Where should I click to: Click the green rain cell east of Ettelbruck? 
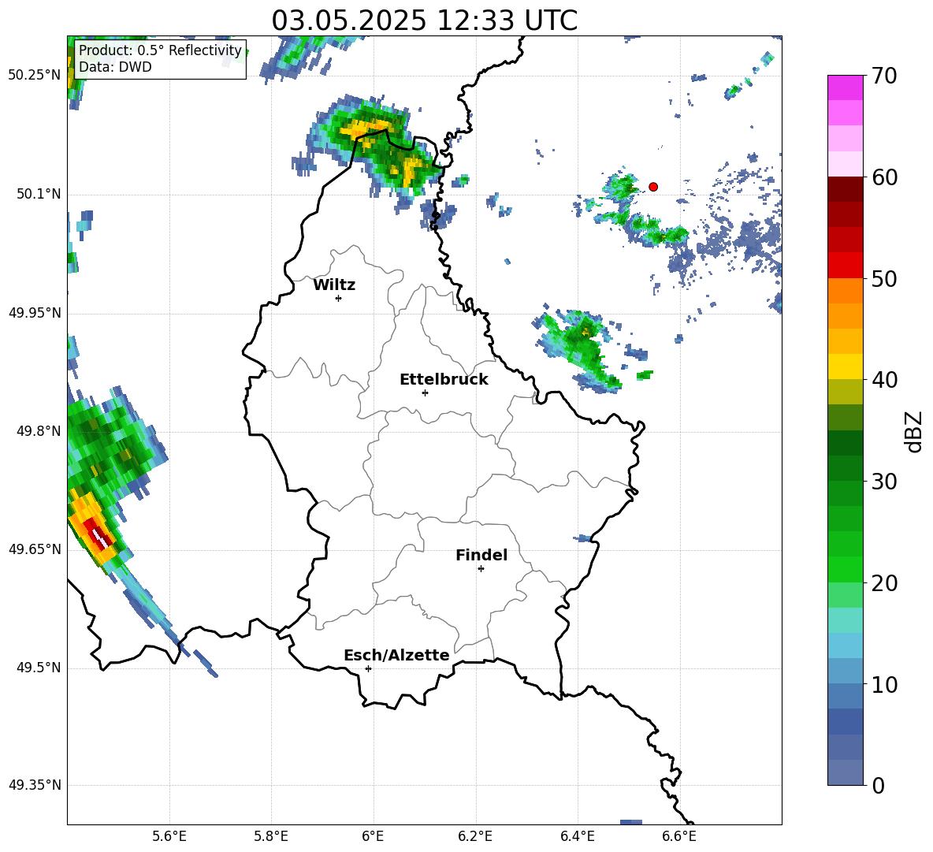pos(580,351)
